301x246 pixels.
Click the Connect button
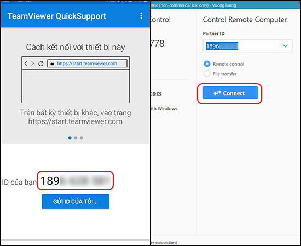[230, 93]
